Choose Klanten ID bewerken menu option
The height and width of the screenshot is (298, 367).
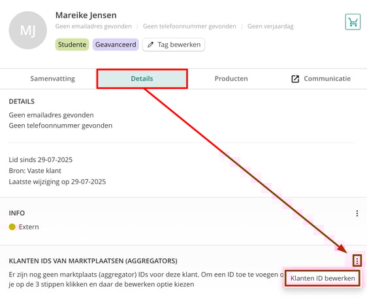pos(323,278)
